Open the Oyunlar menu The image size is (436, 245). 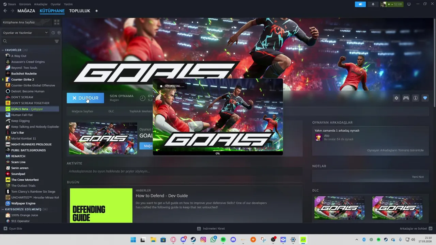pos(56,4)
